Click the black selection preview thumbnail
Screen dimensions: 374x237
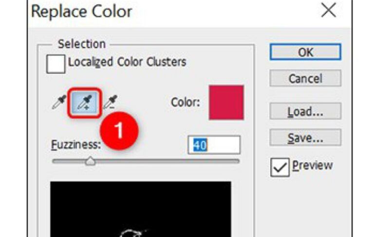coord(141,209)
